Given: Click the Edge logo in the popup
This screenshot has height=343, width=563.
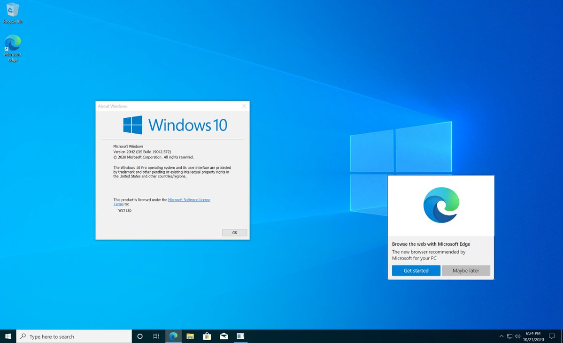Looking at the screenshot, I should pyautogui.click(x=441, y=205).
